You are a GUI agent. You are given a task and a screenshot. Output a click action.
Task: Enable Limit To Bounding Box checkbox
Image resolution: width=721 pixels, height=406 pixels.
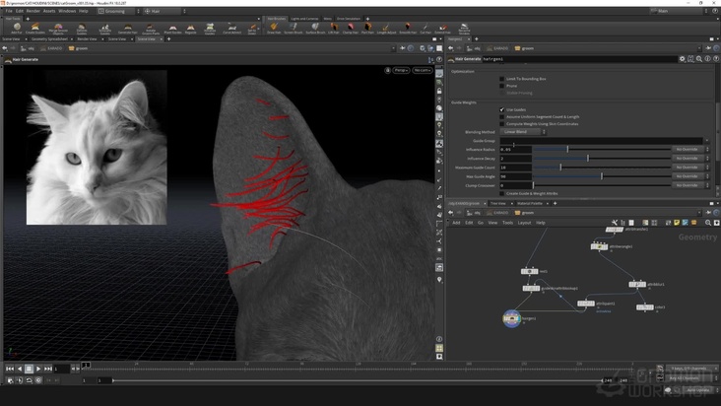(501, 79)
